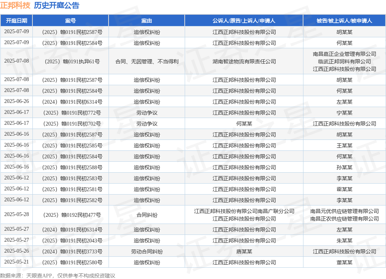This screenshot has width=386, height=279.
Task: Click 追偿权纠纷 in the 民初2580号 row
Action: click(147, 262)
